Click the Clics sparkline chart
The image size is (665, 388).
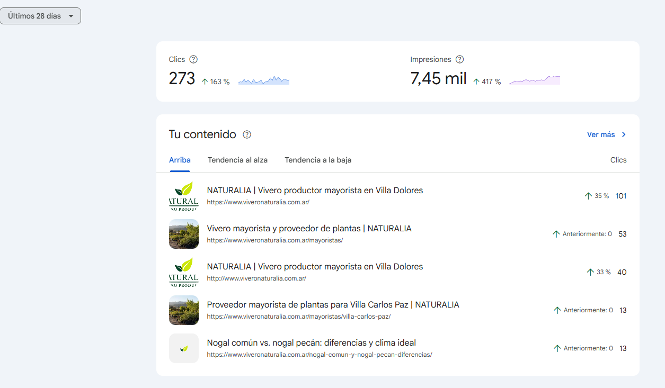pos(264,80)
